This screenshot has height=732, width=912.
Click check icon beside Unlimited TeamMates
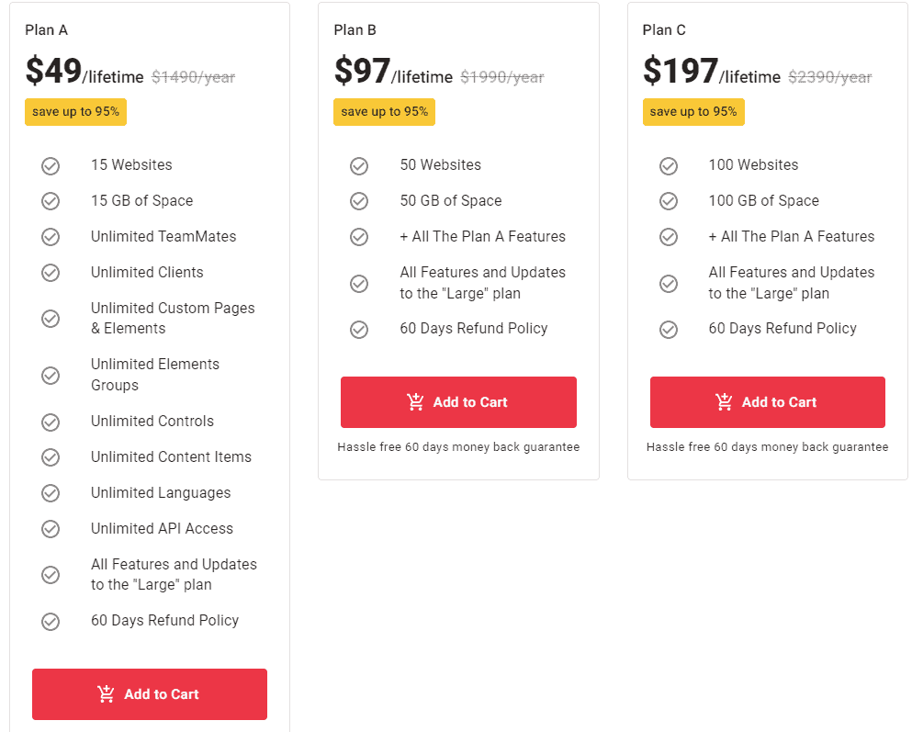tap(51, 237)
